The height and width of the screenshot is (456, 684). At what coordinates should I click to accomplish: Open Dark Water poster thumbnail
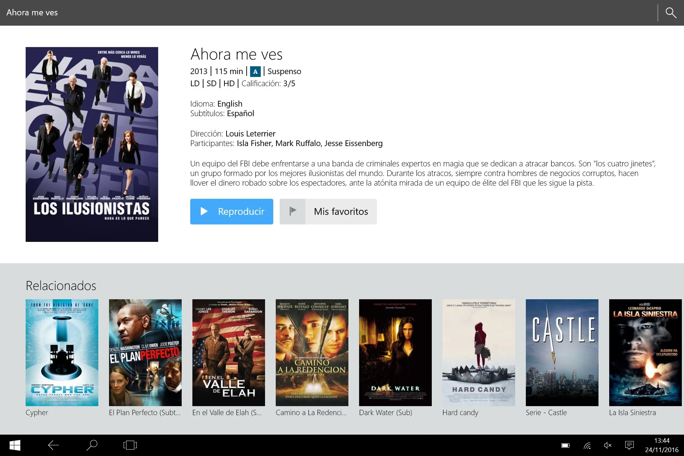395,352
